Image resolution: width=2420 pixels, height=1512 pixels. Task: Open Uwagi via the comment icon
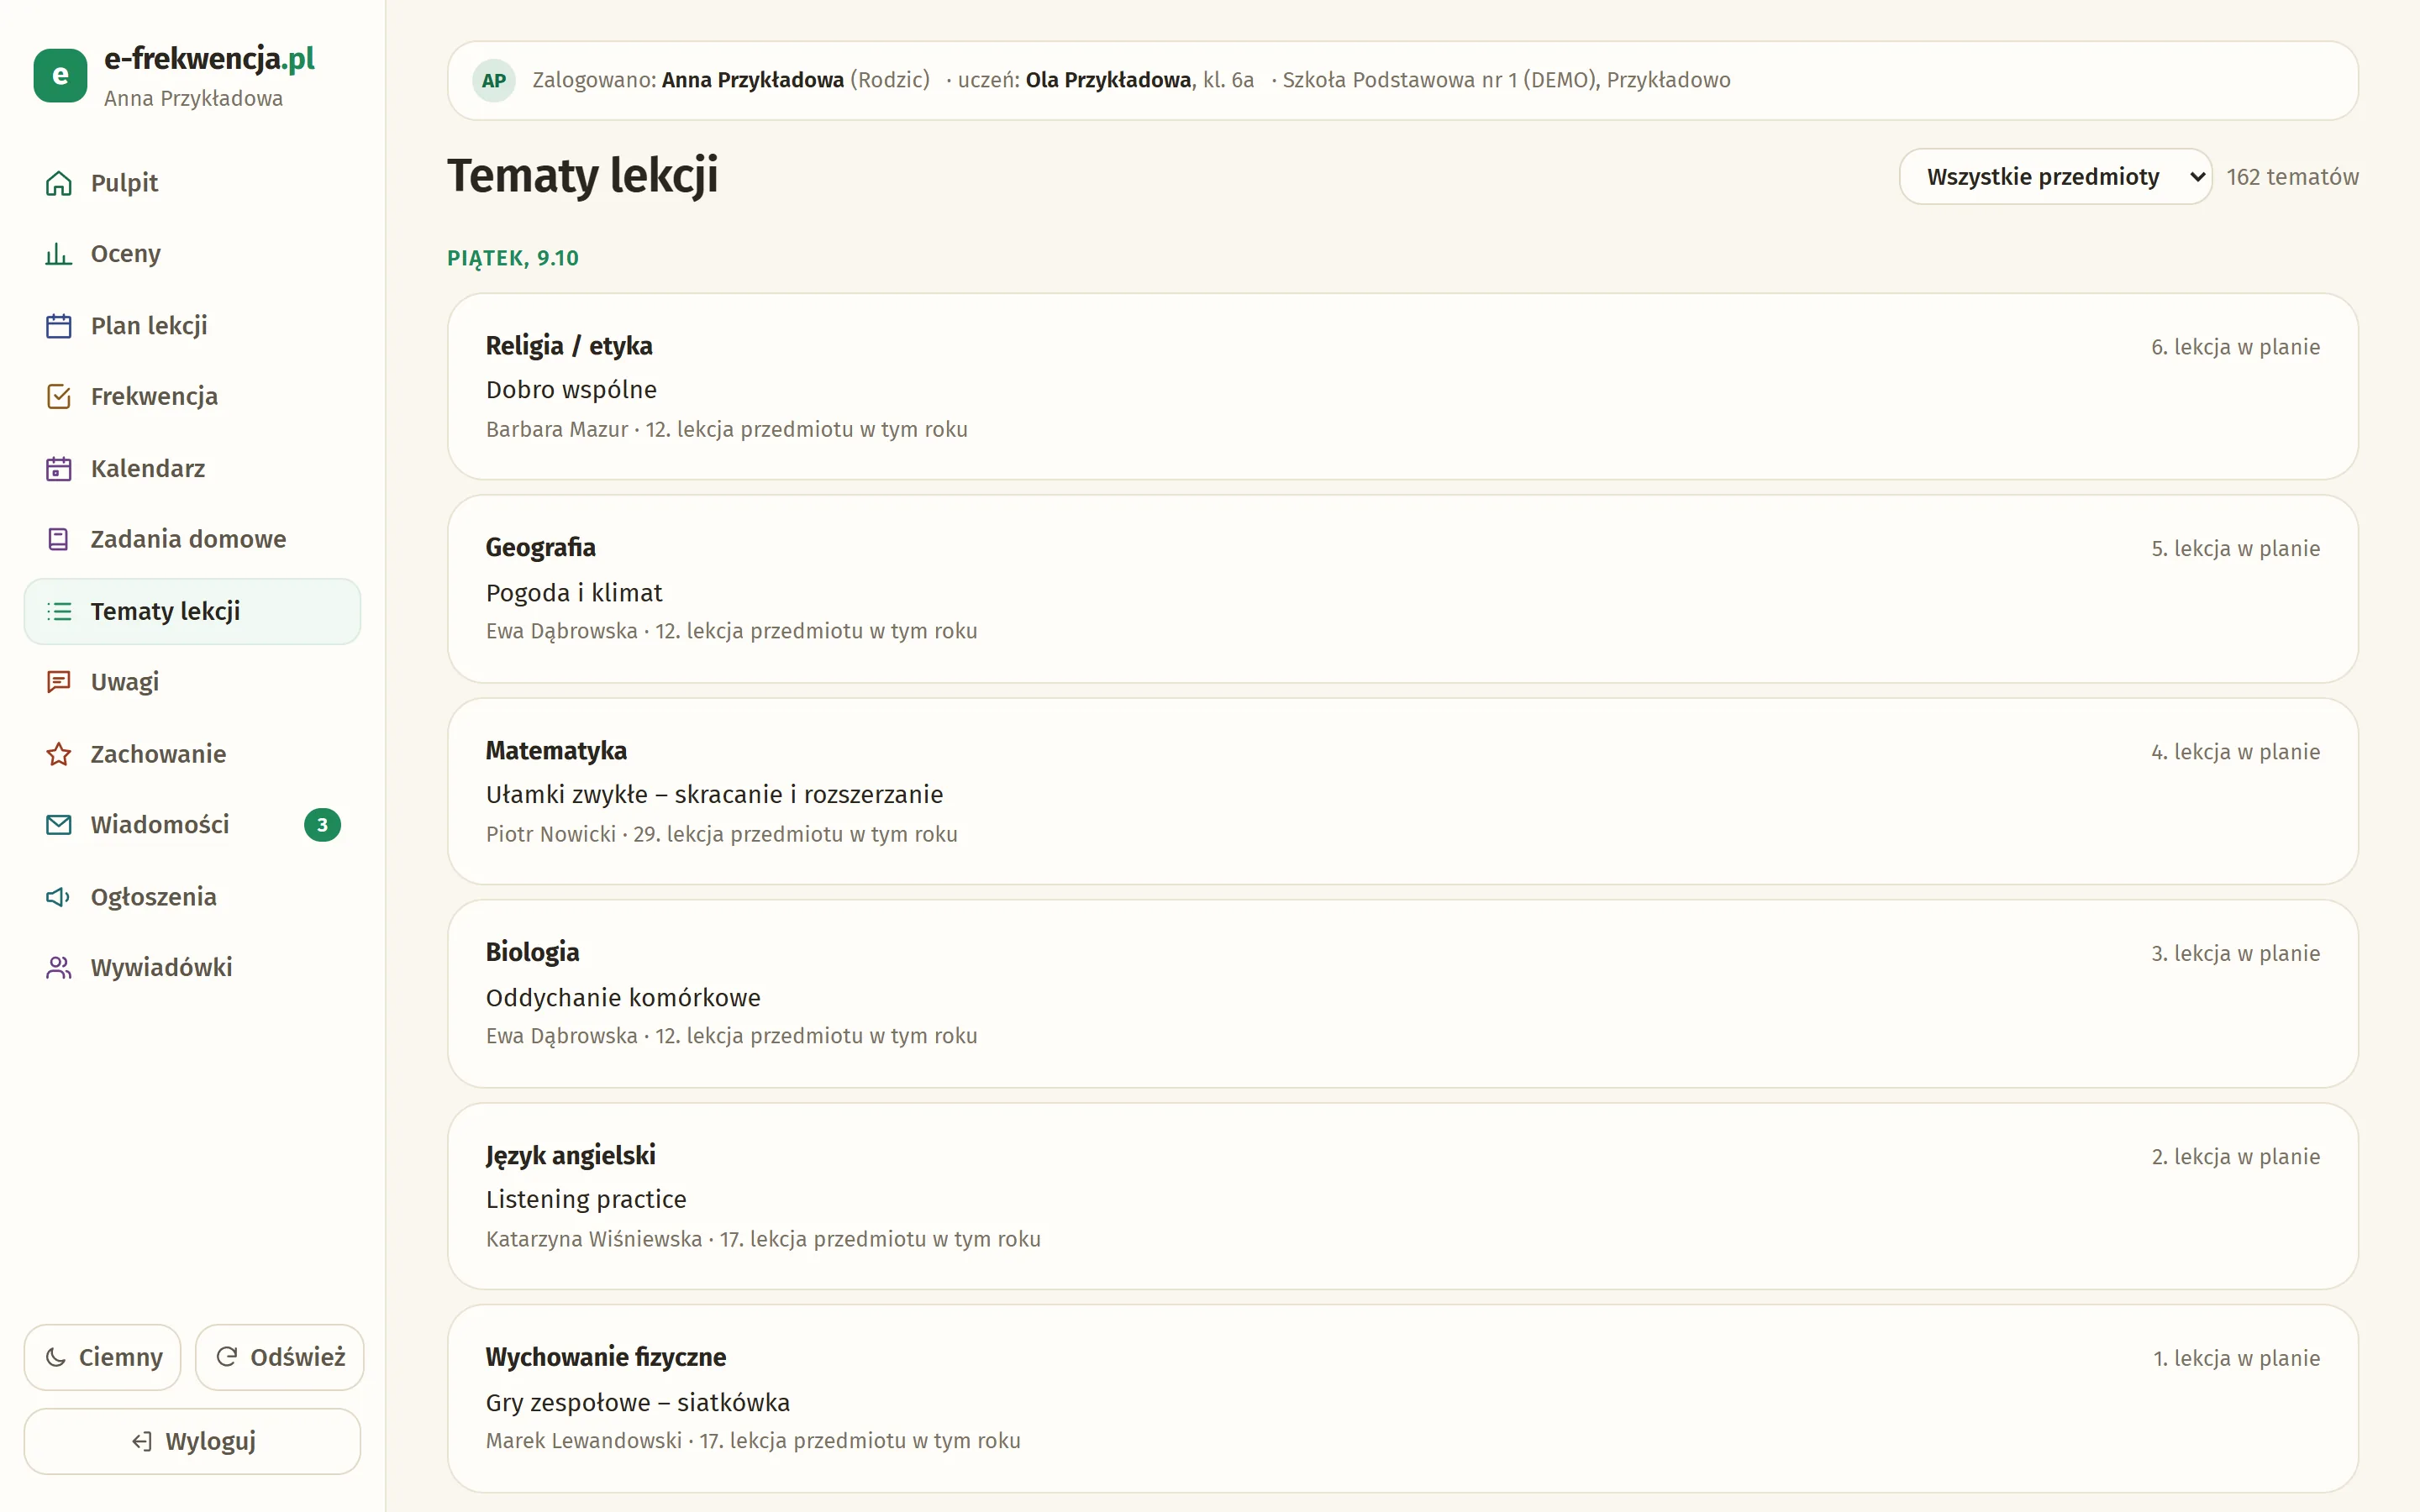pos(58,682)
